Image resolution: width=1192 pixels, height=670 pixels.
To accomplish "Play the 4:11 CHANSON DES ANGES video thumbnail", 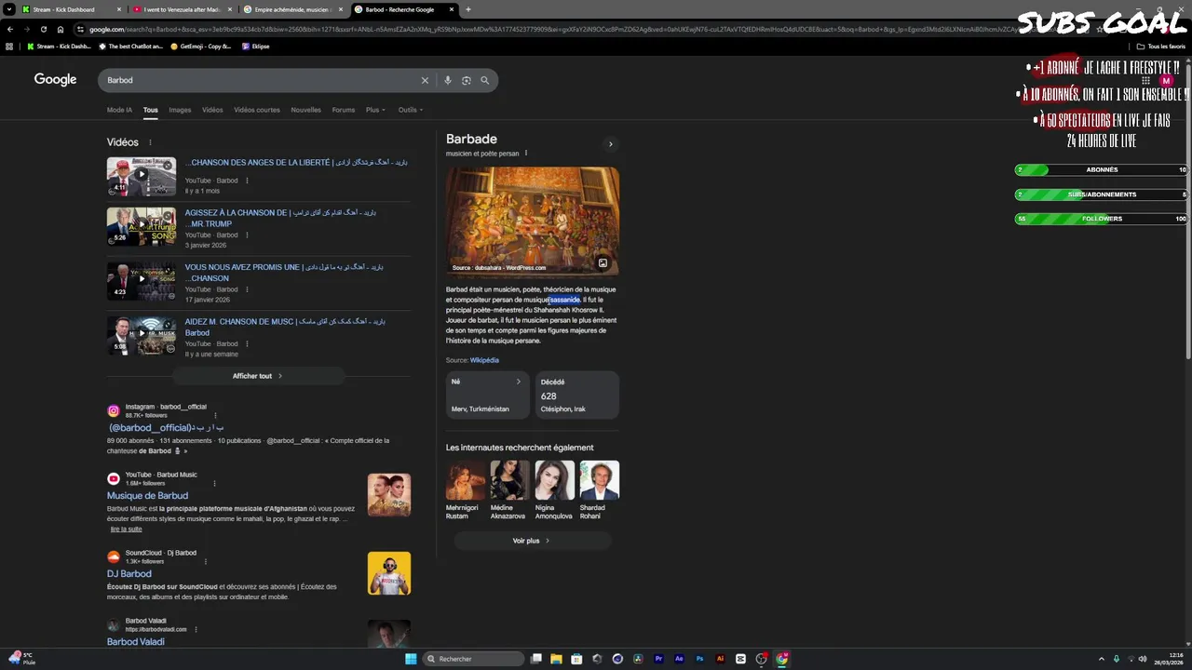I will [x=142, y=176].
